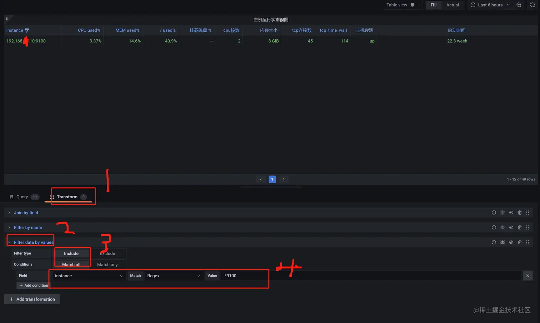This screenshot has width=540, height=323.
Task: Click drag handle of Filter data by values
Action: [527, 242]
